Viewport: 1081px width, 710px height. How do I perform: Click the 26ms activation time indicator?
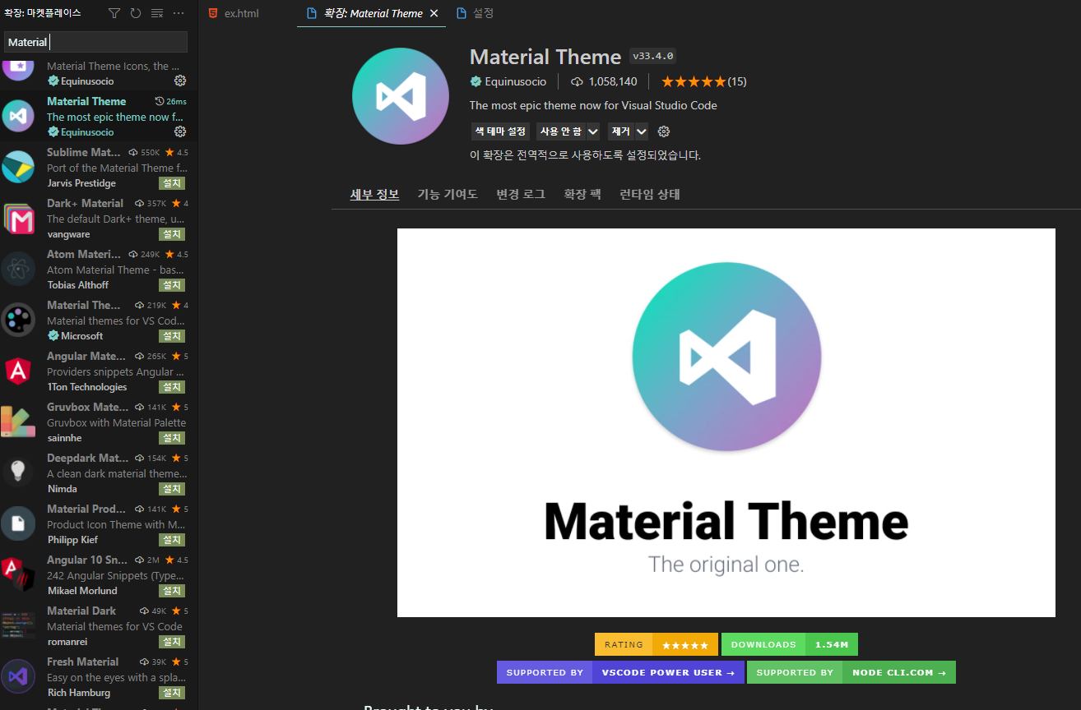pyautogui.click(x=171, y=101)
